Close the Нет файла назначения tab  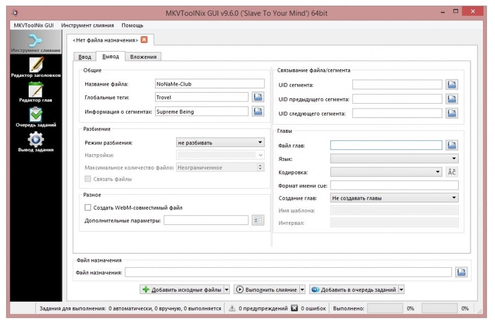tap(144, 40)
